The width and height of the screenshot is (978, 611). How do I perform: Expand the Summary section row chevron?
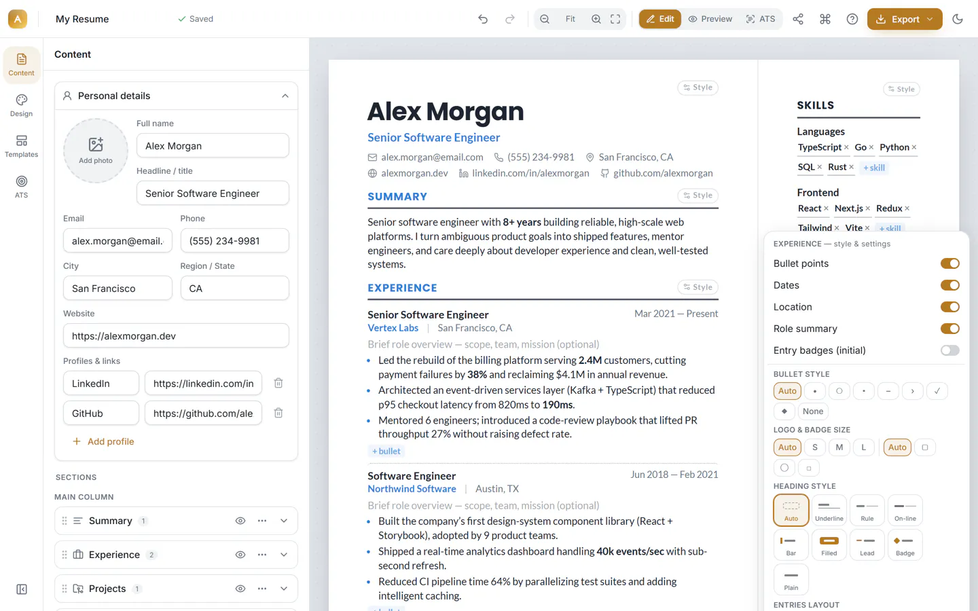[284, 521]
